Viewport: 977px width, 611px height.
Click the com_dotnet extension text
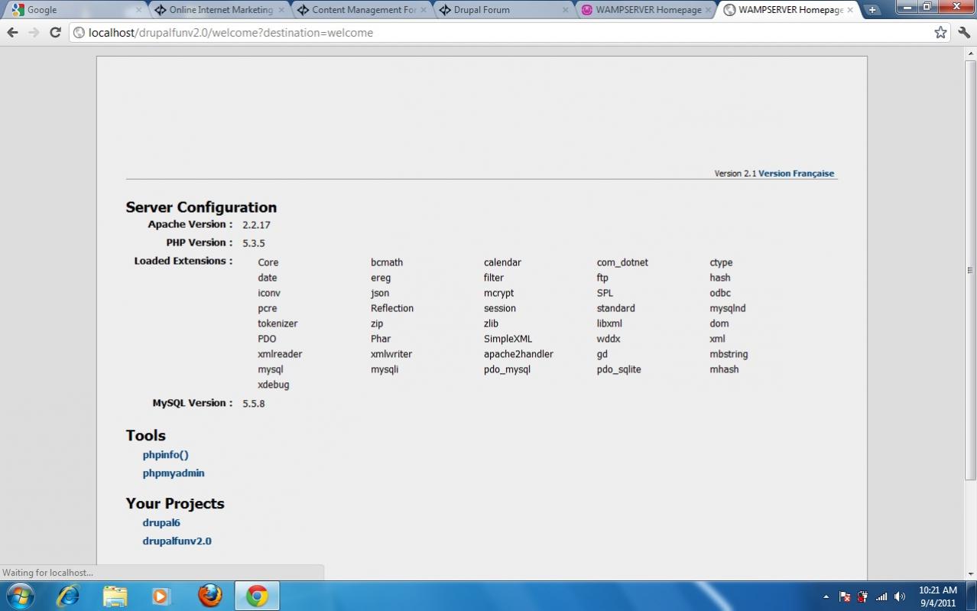coord(622,262)
